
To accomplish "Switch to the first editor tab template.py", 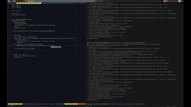I will coord(12,3).
